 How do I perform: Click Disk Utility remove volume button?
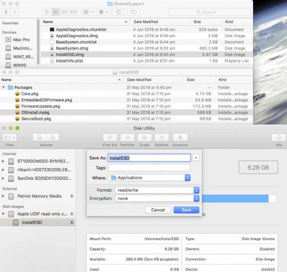click(53, 137)
